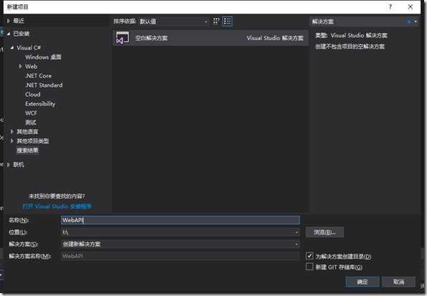Select the Extensibility category
The width and height of the screenshot is (427, 296).
40,104
